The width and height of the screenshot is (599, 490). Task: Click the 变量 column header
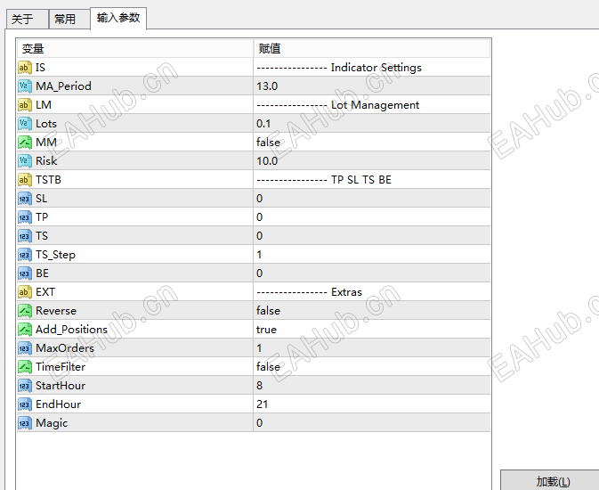(135, 49)
